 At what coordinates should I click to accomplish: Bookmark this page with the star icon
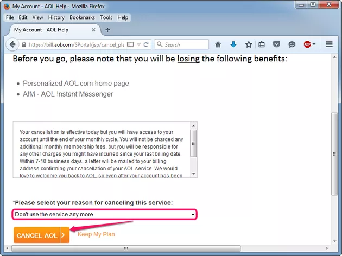[x=249, y=44]
